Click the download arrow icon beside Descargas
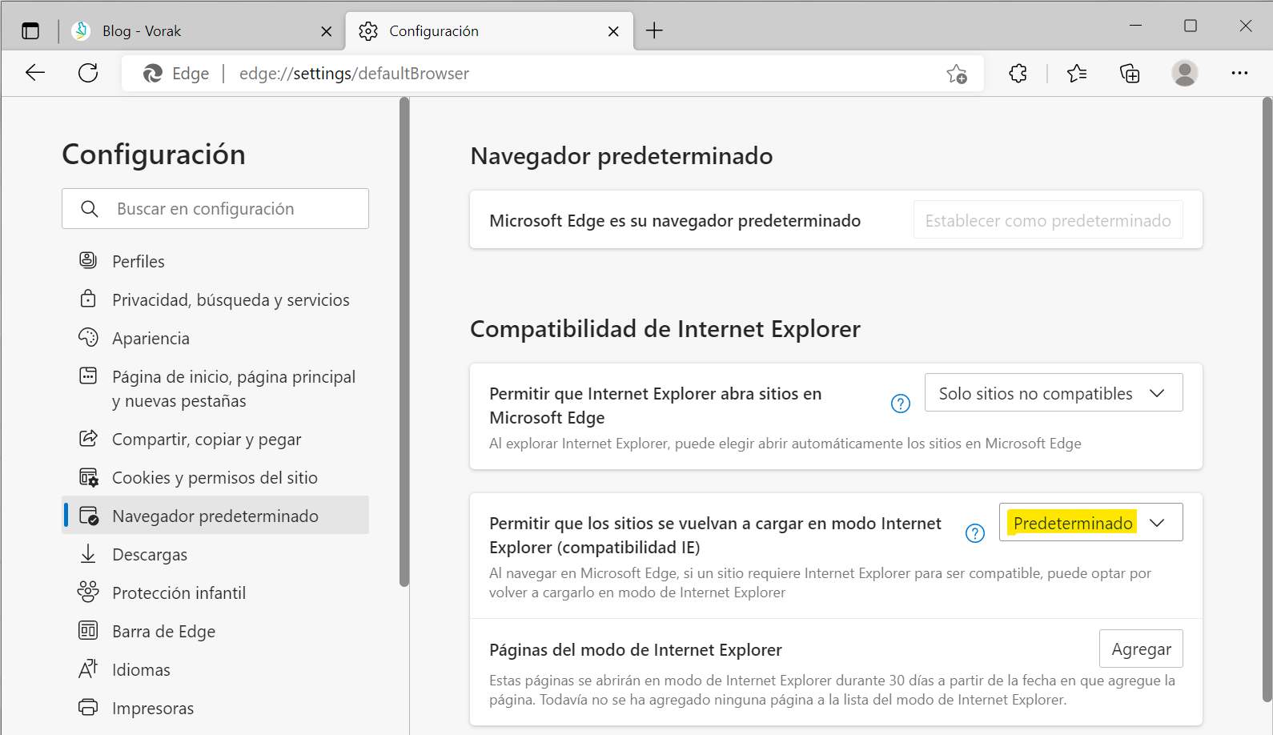 pos(88,553)
